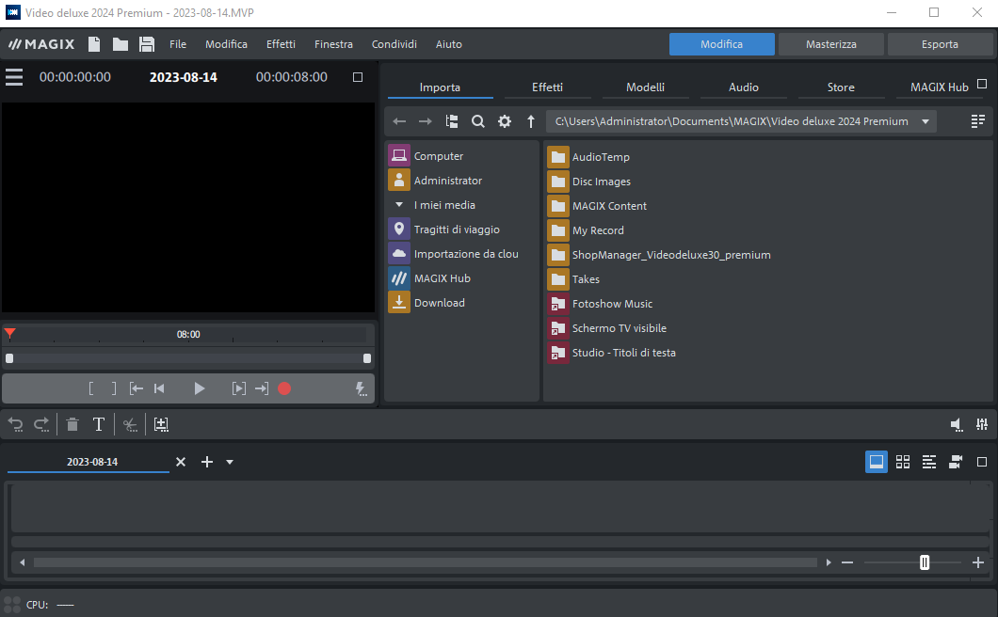Viewport: 998px width, 617px height.
Task: Open media browser options gear
Action: tap(504, 121)
